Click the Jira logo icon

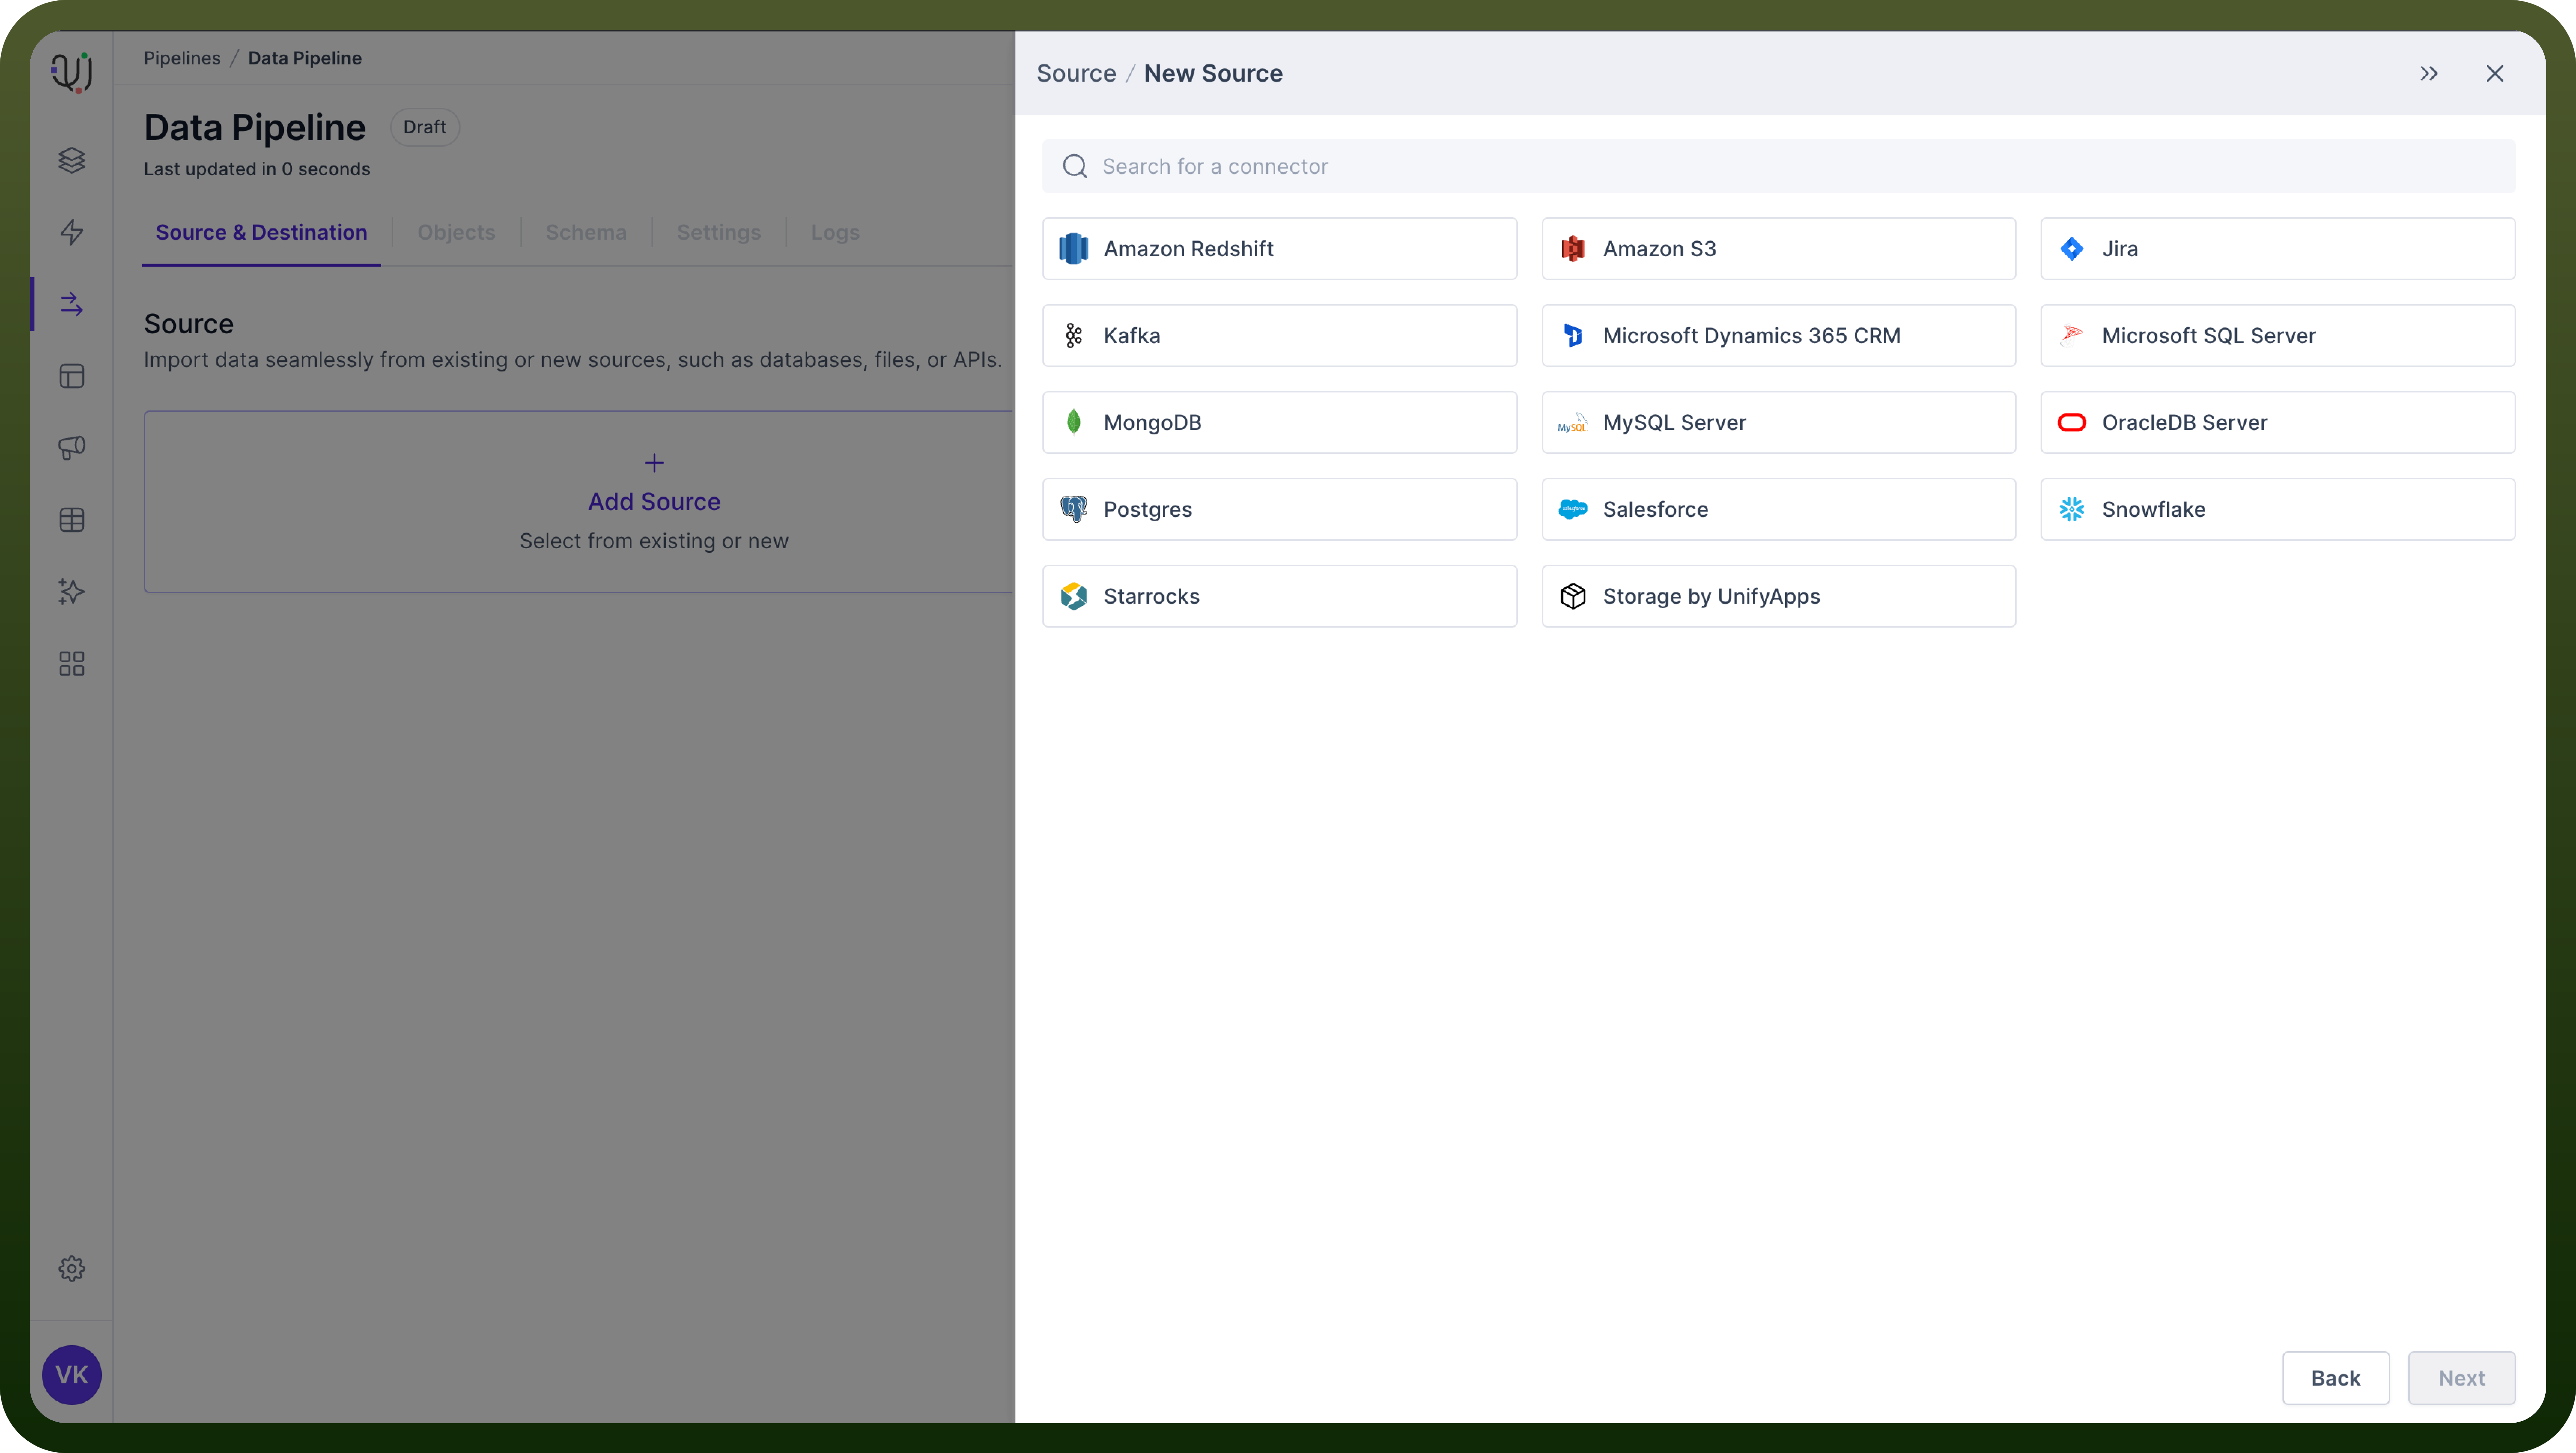click(2072, 249)
